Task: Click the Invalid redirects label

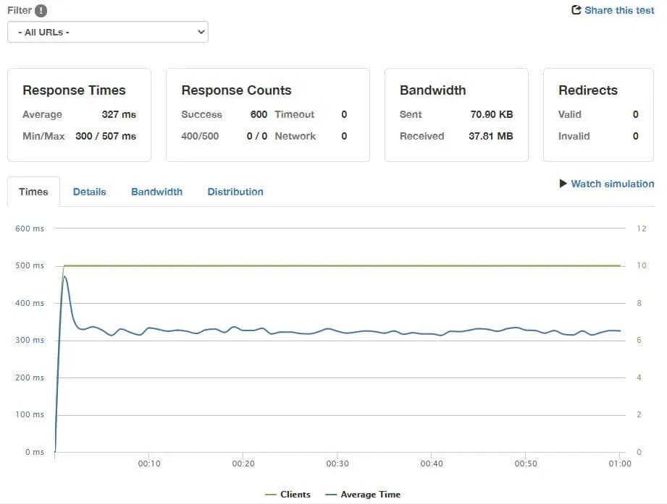Action: click(x=574, y=136)
